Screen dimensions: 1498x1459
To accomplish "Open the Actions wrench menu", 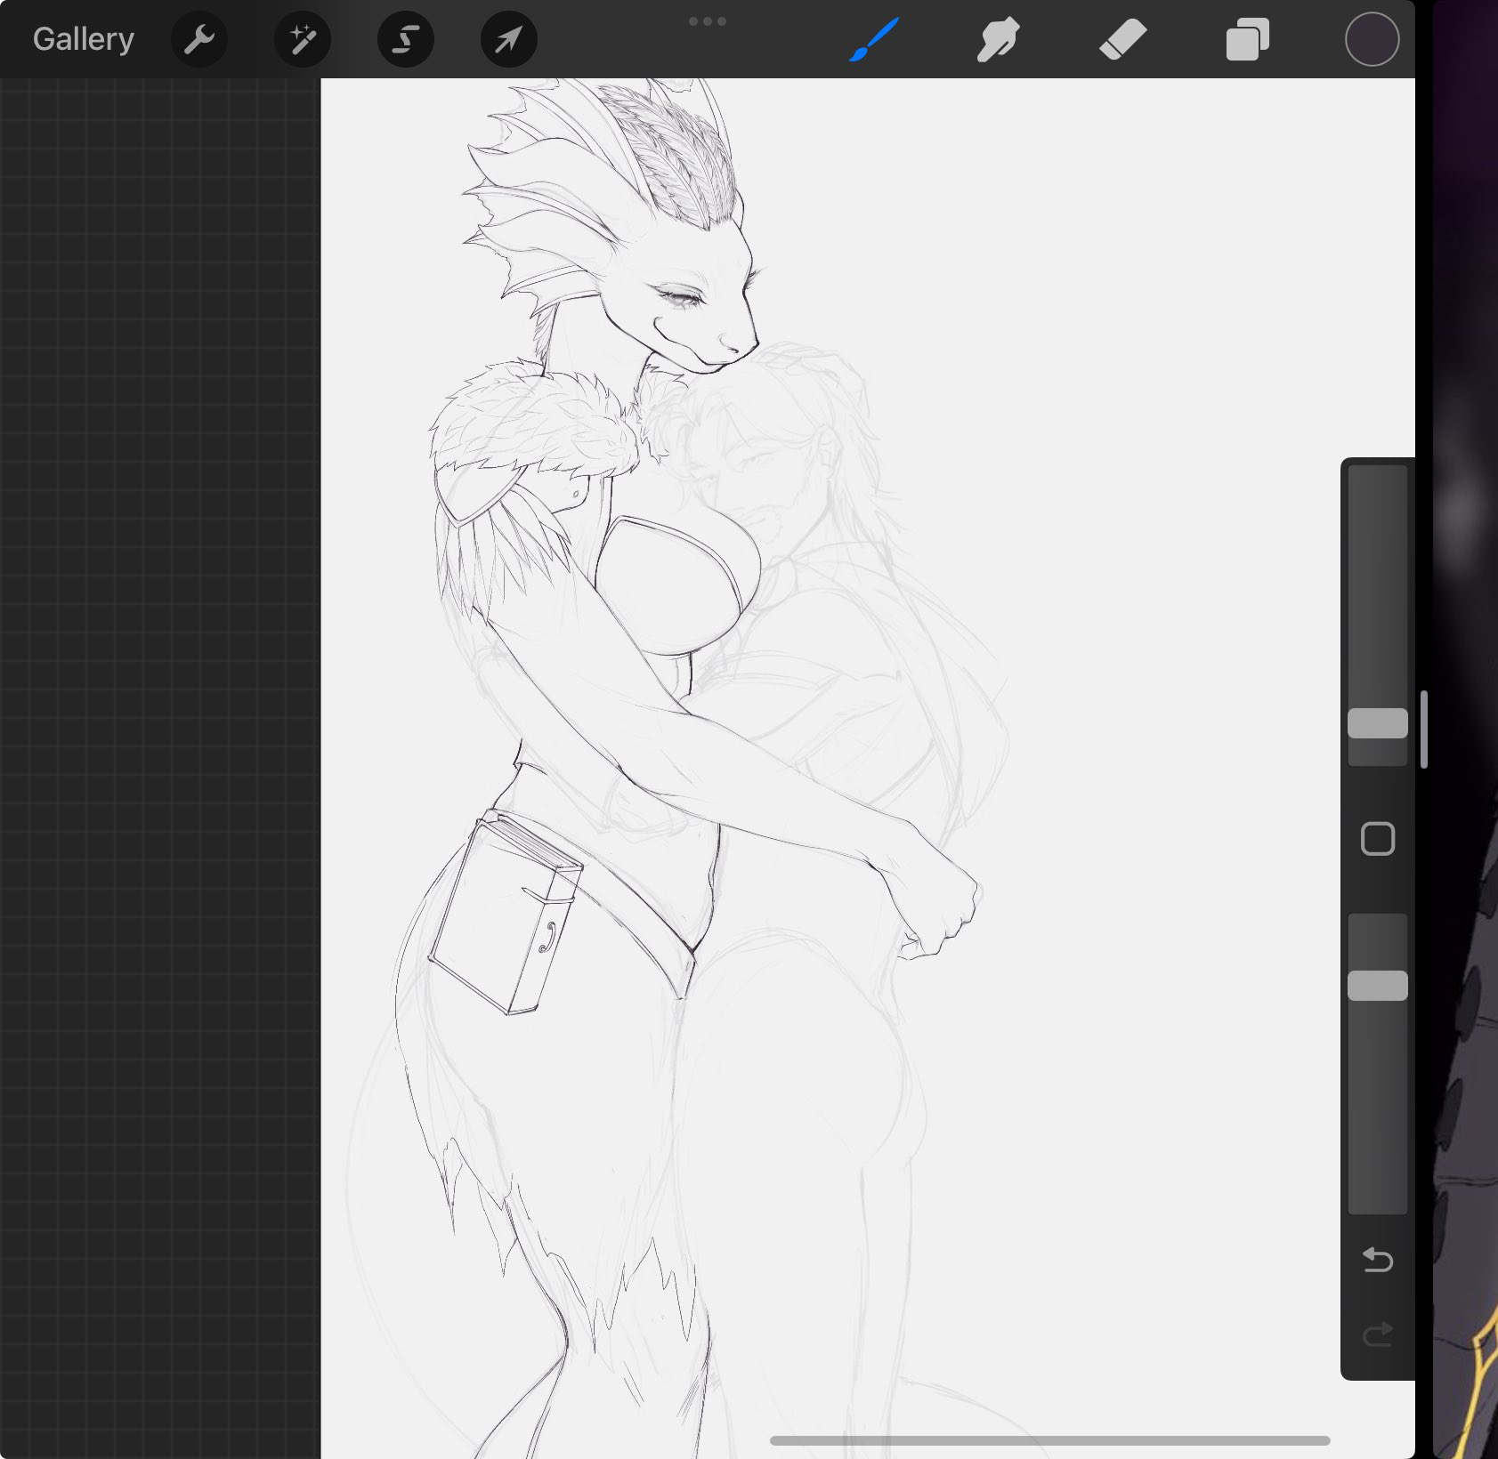I will pos(199,39).
